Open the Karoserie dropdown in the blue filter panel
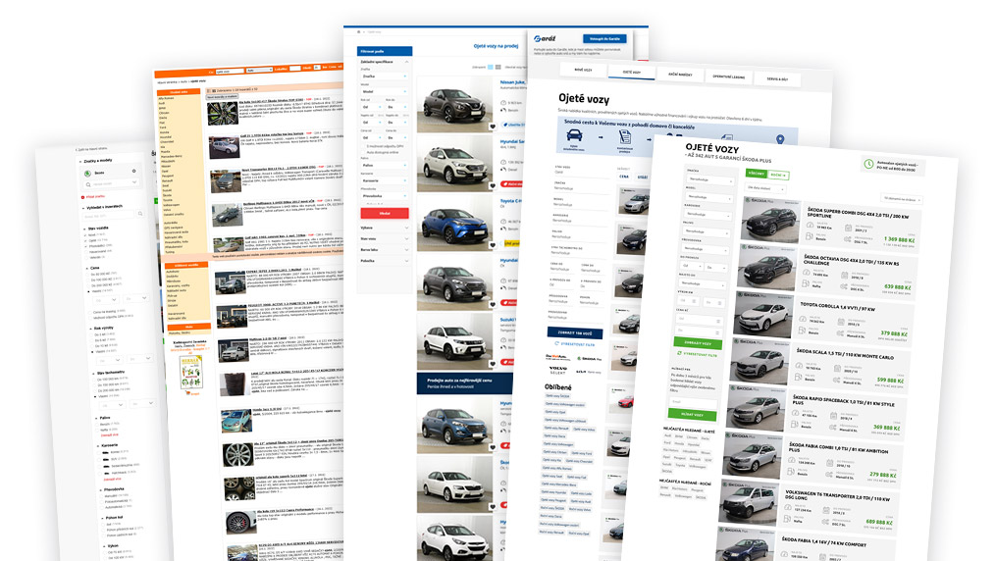Image resolution: width=995 pixels, height=561 pixels. click(385, 180)
